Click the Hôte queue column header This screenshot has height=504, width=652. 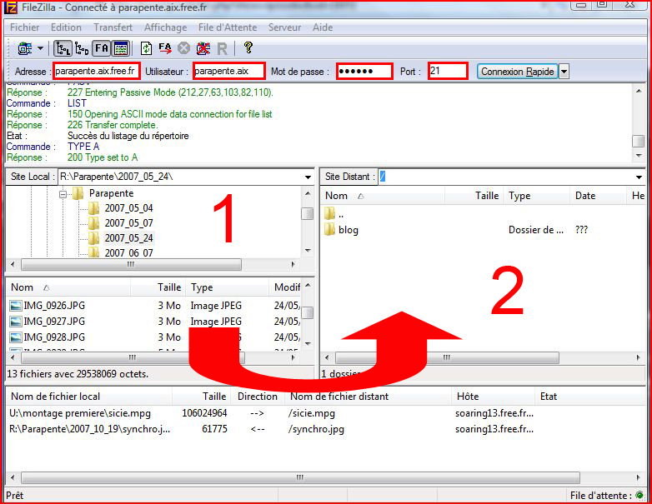493,397
